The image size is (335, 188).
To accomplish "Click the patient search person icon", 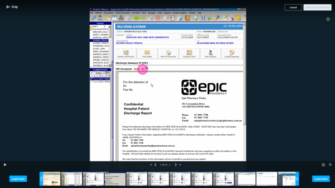I will pos(100,18).
